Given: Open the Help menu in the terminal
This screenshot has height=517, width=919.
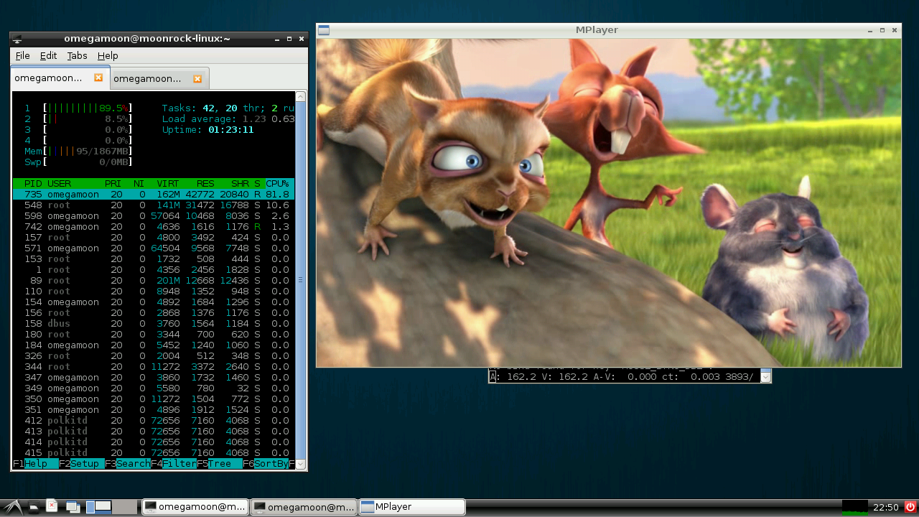Looking at the screenshot, I should click(x=108, y=55).
